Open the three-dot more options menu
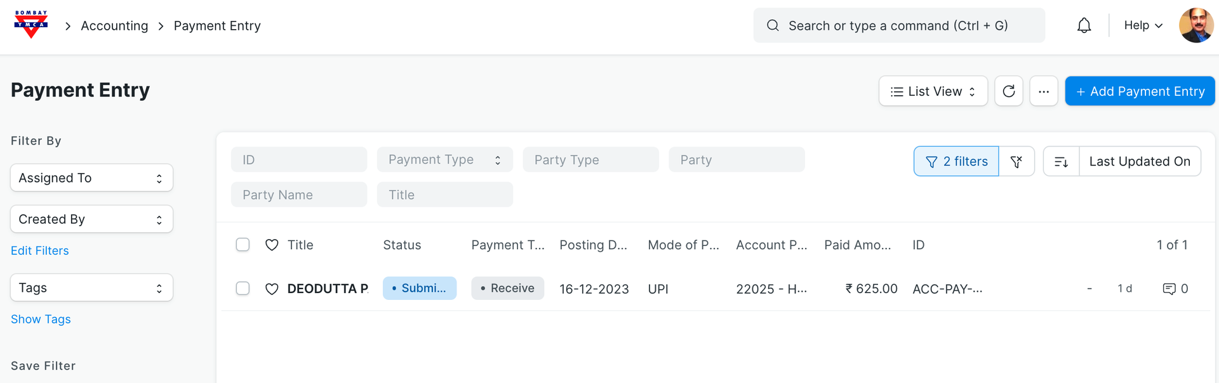Screen dimensions: 1219x383 tap(1043, 91)
